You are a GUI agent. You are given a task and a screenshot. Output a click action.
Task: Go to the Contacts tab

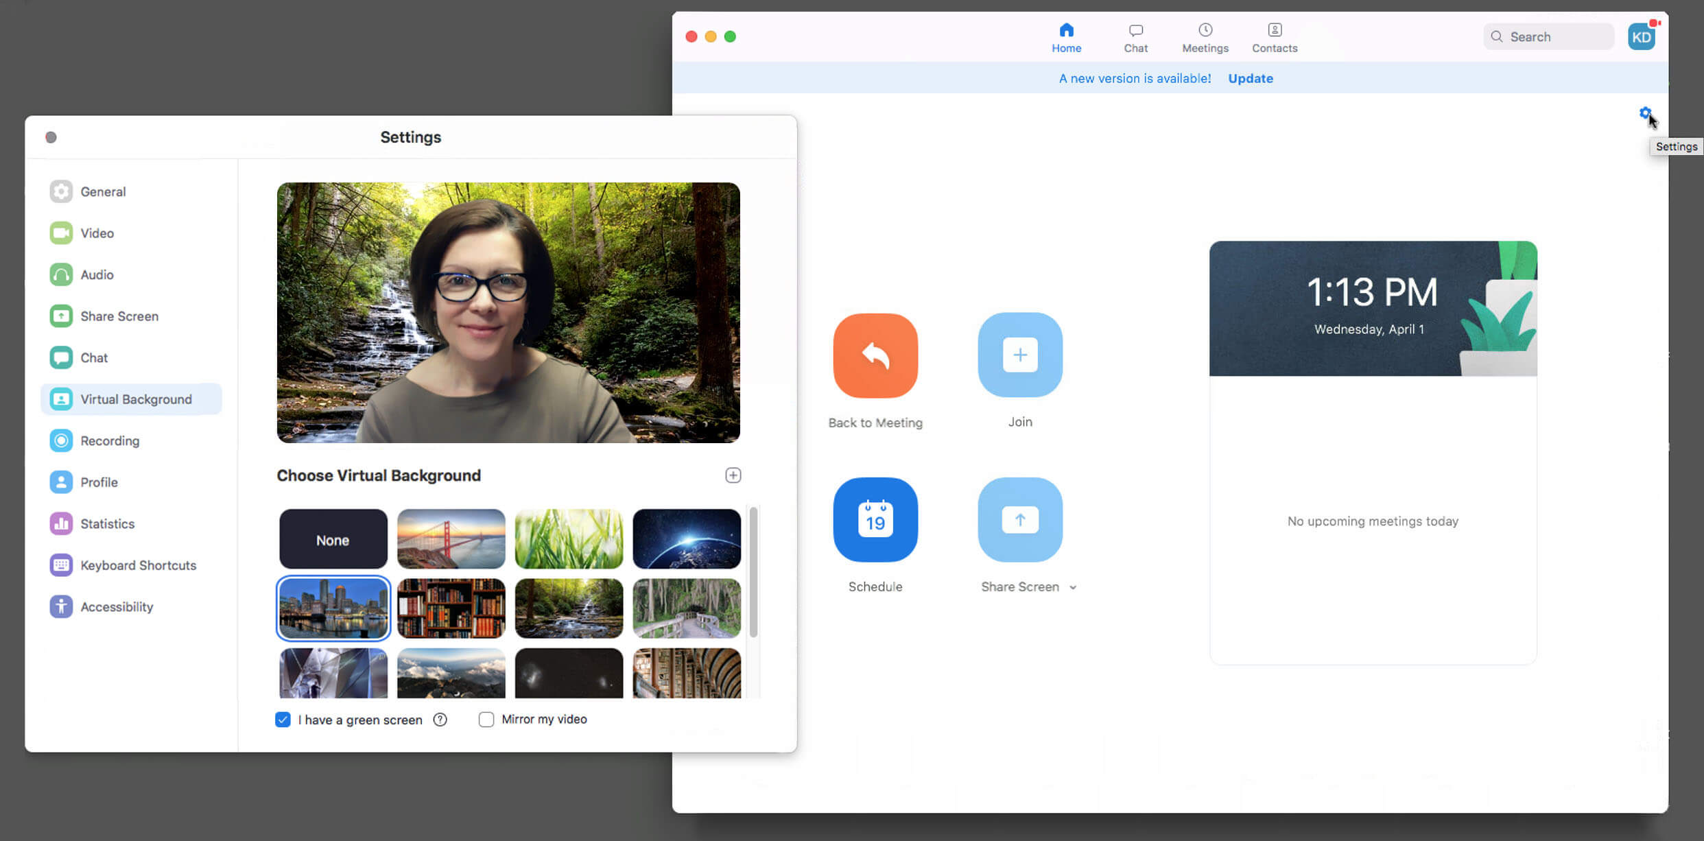click(1274, 38)
